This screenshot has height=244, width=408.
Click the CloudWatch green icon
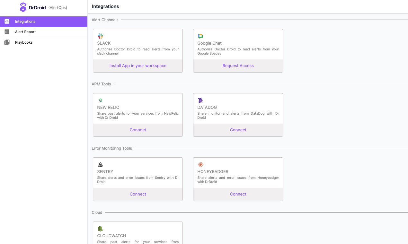pos(100,229)
